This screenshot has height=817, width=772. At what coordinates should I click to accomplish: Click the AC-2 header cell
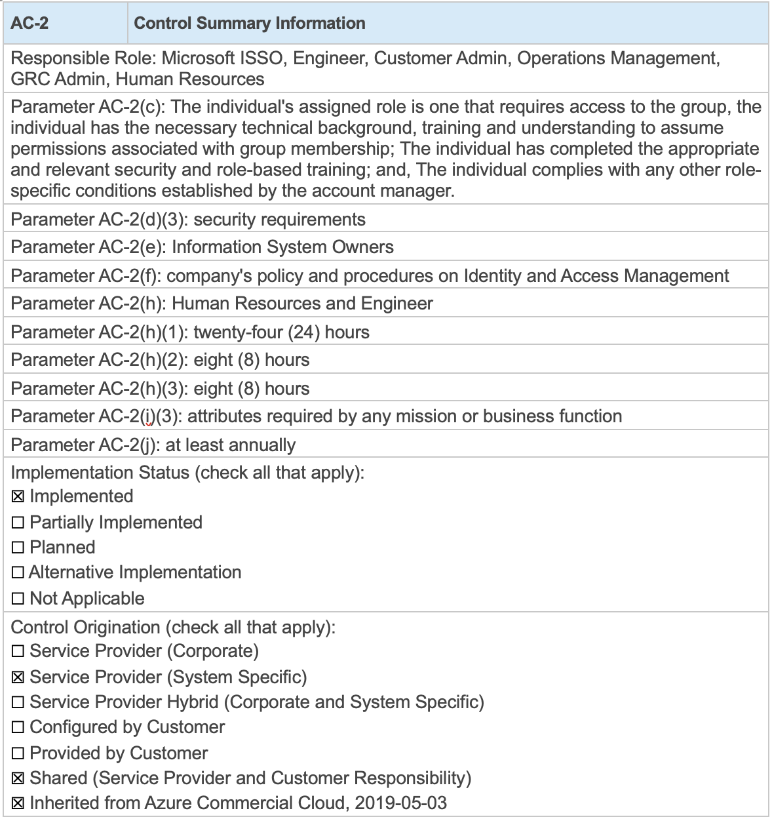[x=65, y=23]
